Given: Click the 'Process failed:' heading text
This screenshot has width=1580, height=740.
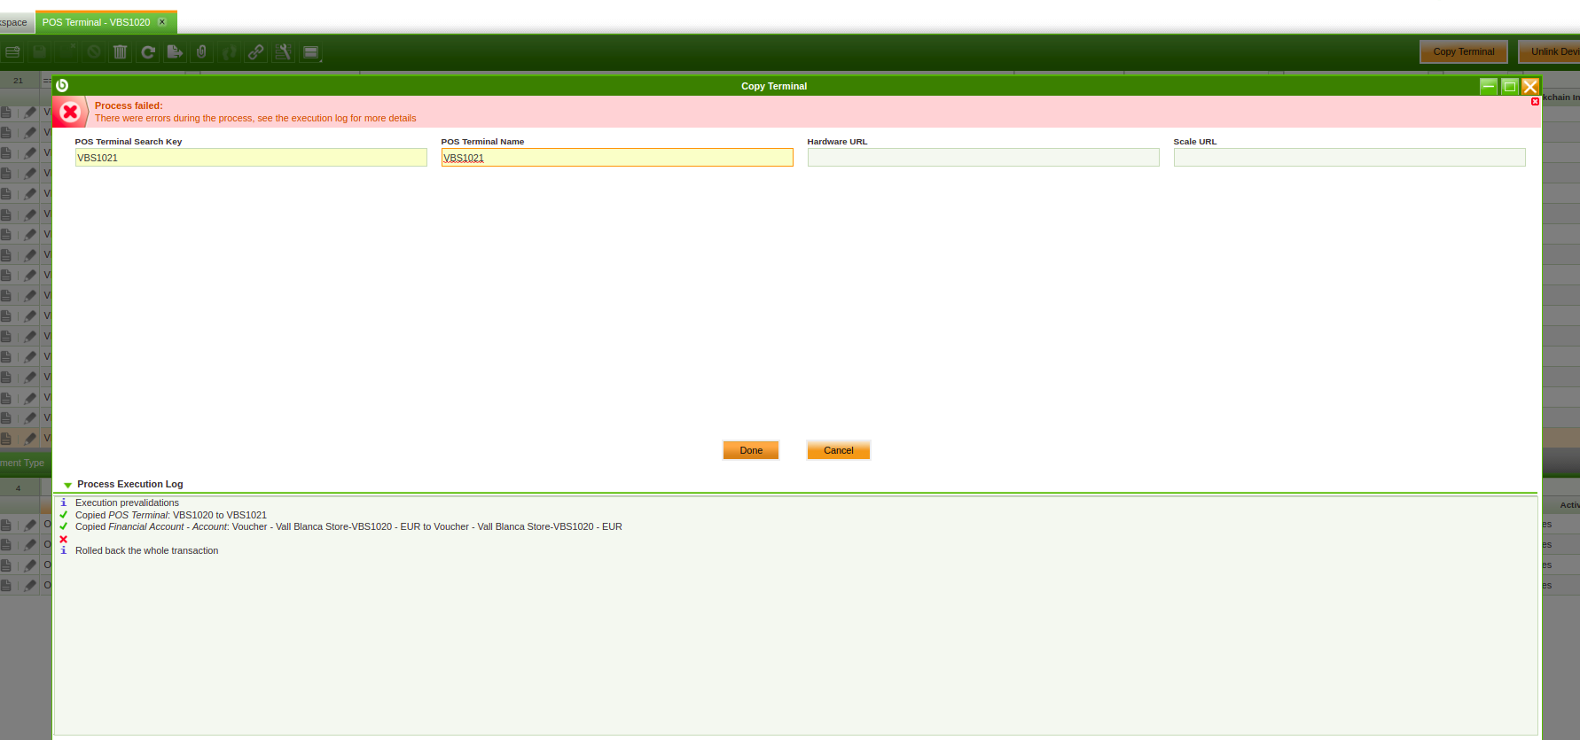Looking at the screenshot, I should tap(129, 105).
